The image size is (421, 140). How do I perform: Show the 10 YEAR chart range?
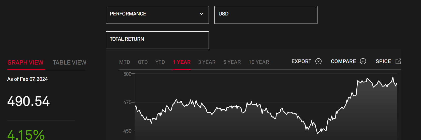click(259, 62)
